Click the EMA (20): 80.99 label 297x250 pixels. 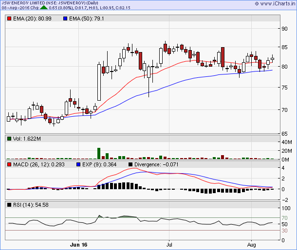pos(32,18)
